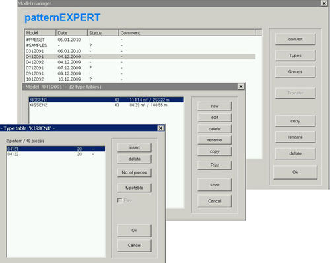Select the #SAMPLES model row
330x263 pixels.
140,45
